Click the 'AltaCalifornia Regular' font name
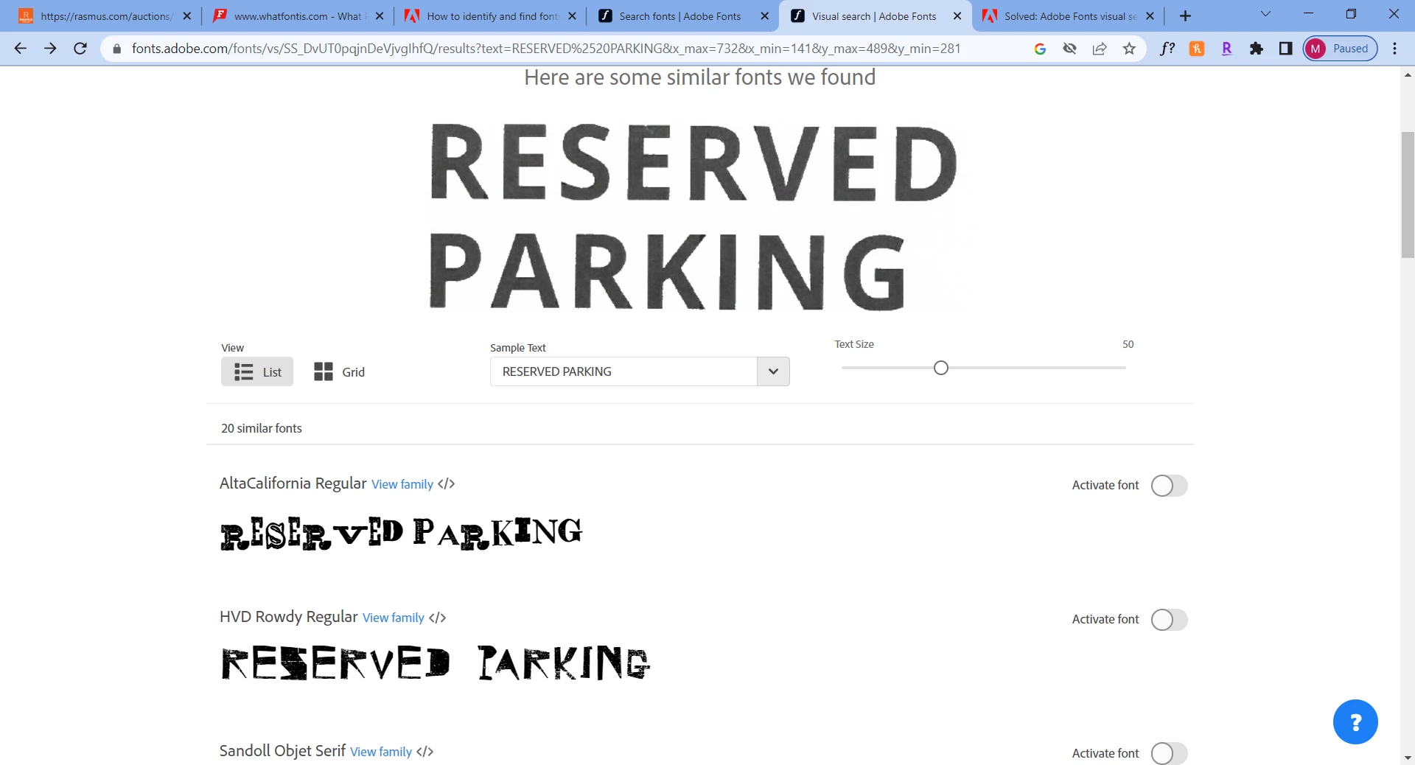Viewport: 1415px width, 765px height. point(293,483)
